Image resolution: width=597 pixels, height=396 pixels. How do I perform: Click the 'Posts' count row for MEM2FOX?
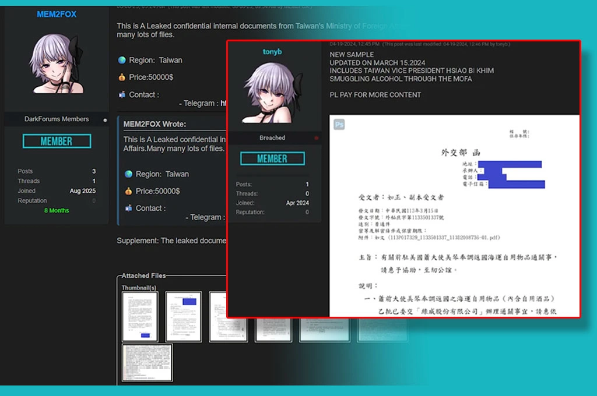coord(57,171)
